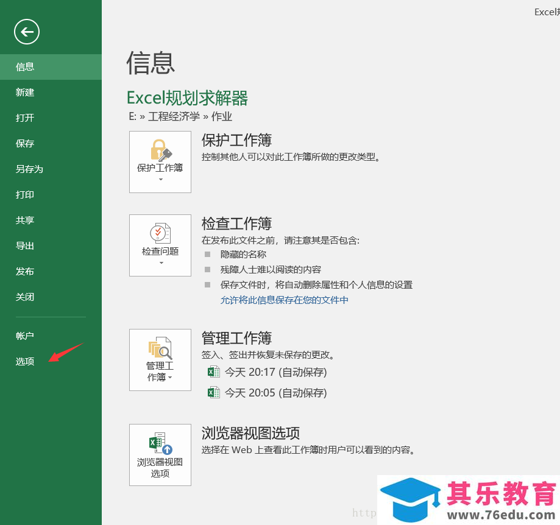This screenshot has height=525, width=560.
Task: Click the 管理工作簿 magnifier documents icon
Action: point(160,348)
